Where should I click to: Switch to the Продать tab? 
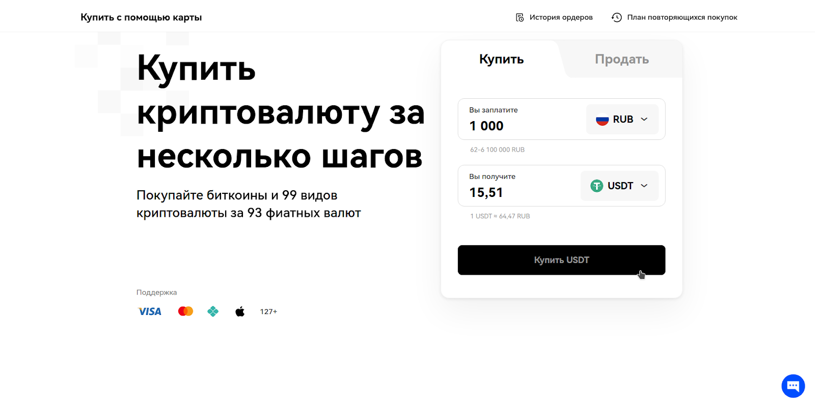[x=621, y=59]
